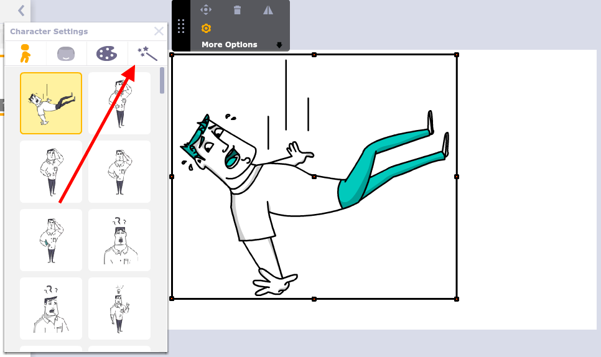Viewport: 601px width, 357px height.
Task: Click the left-middle resize handle
Action: (172, 177)
